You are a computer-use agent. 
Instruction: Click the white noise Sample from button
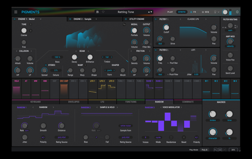(x=126, y=126)
